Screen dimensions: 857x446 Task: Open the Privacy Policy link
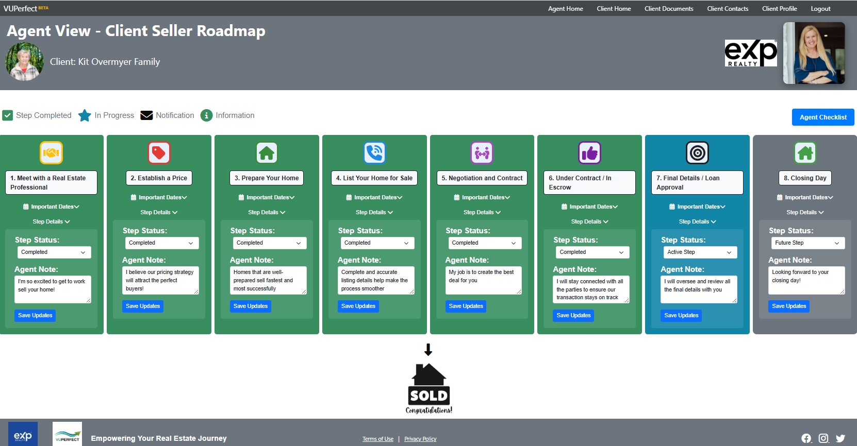[420, 439]
